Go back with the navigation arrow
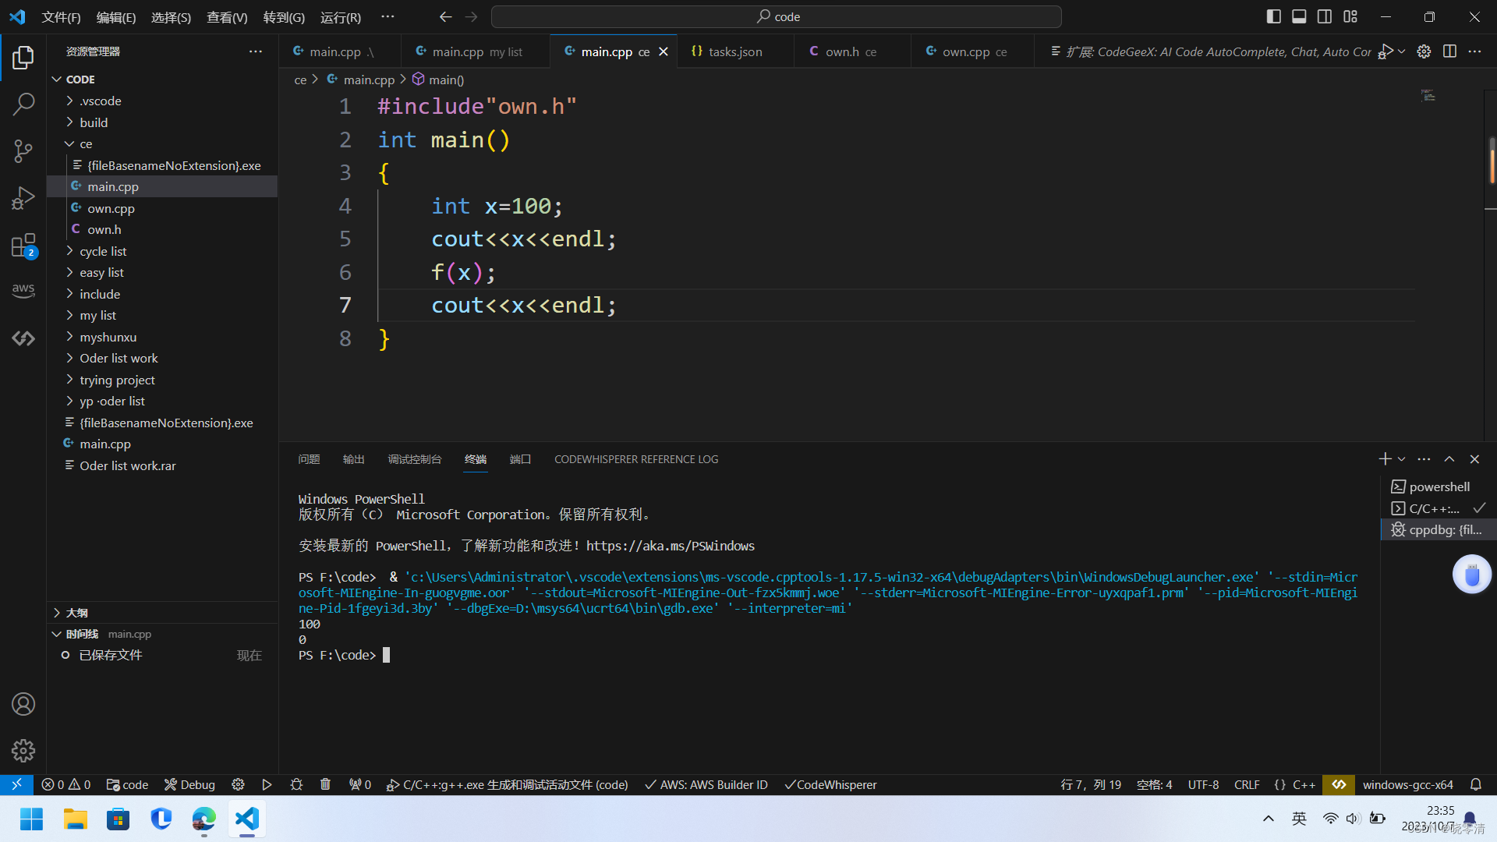 445,17
